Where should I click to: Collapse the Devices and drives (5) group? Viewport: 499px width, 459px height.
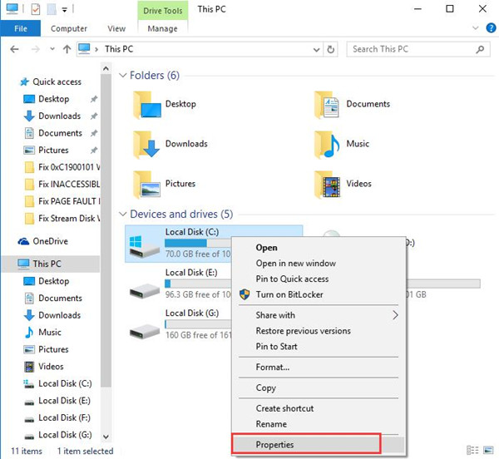pos(122,214)
